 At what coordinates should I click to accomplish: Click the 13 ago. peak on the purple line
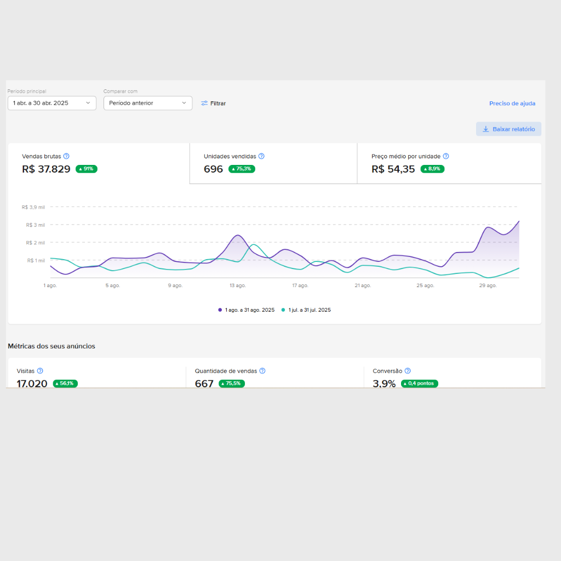(x=237, y=236)
